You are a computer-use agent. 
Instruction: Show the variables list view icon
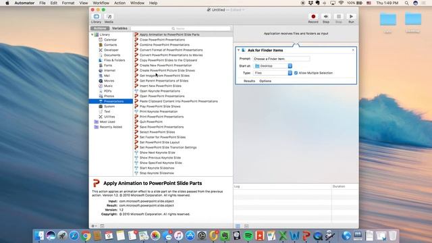pos(246,226)
